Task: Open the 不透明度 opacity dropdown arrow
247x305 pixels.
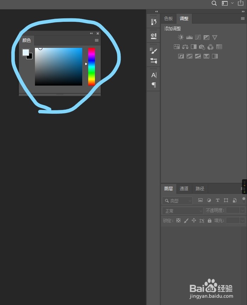Action: 242,210
